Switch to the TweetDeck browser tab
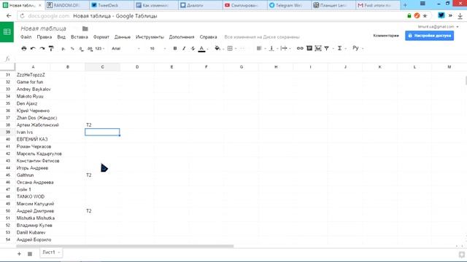 pyautogui.click(x=112, y=5)
